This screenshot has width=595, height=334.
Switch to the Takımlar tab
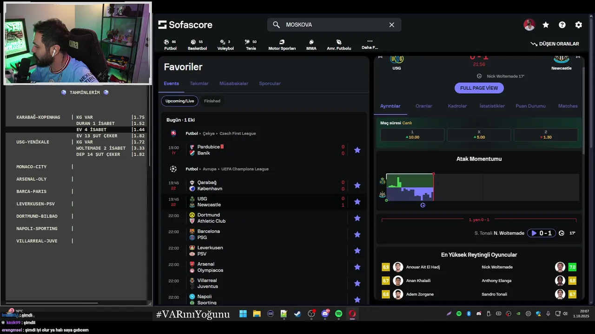[x=199, y=83]
